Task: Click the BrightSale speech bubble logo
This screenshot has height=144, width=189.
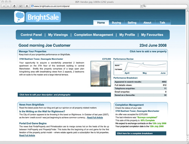Action: click(x=19, y=17)
